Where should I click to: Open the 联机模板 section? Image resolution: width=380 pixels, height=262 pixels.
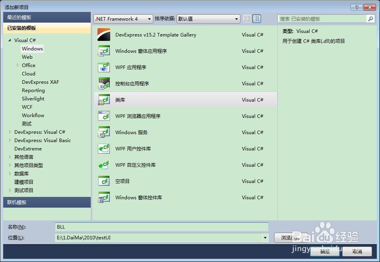pyautogui.click(x=47, y=202)
